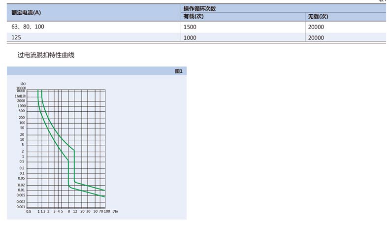
Task: Select the 63、80、100 rated current cell
Action: point(28,27)
